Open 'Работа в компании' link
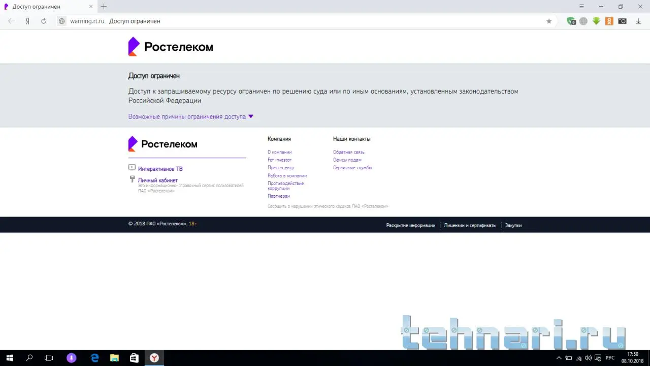The width and height of the screenshot is (650, 366). pos(287,175)
